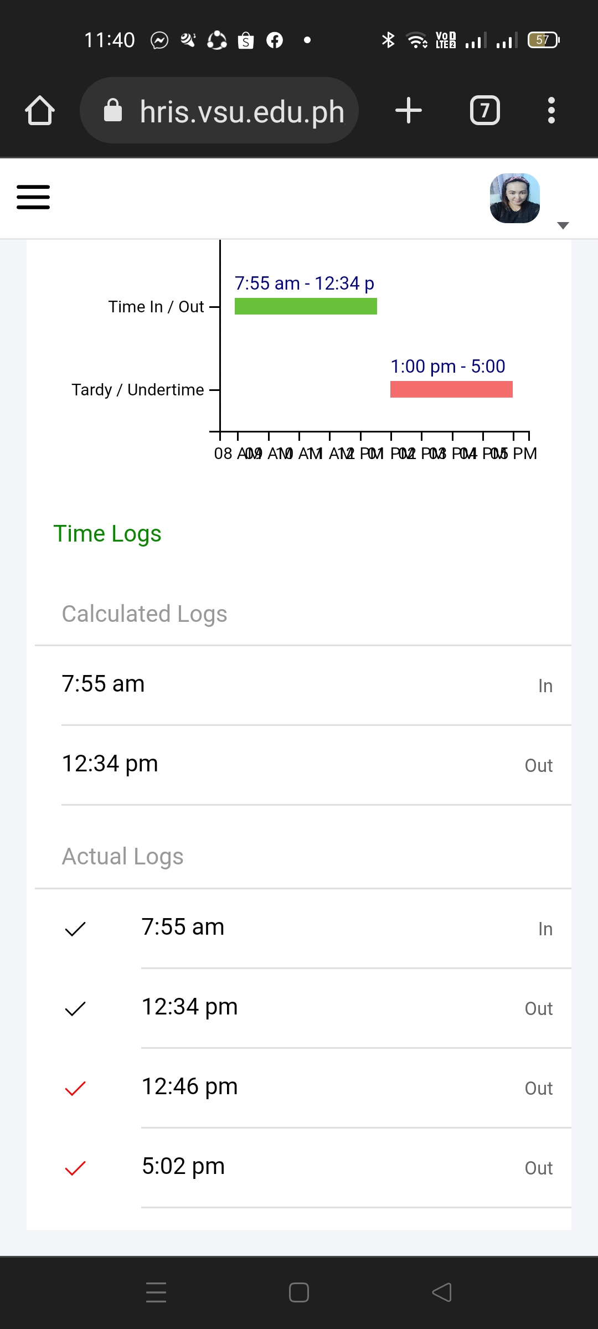Tap the hris.vsu.edu.ph address bar

click(x=241, y=111)
